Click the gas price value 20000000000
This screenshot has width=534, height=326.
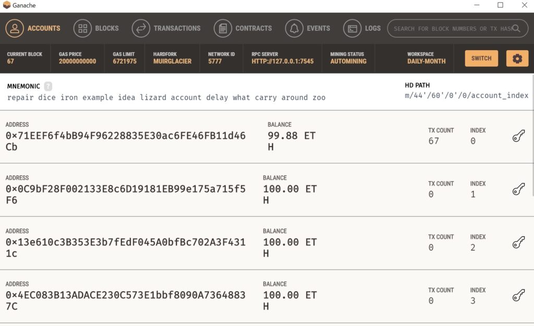[x=77, y=62]
